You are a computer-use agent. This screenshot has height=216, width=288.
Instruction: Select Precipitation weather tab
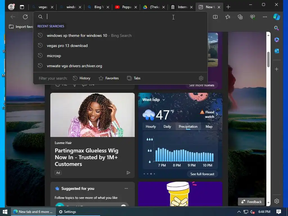[188, 127]
